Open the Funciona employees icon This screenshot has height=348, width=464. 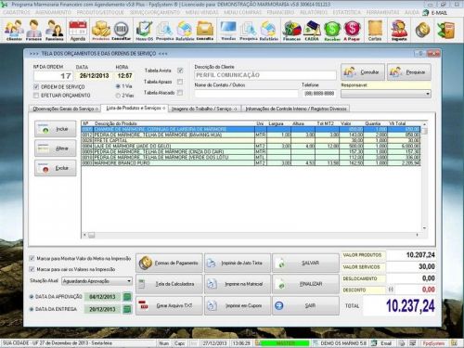click(x=55, y=30)
